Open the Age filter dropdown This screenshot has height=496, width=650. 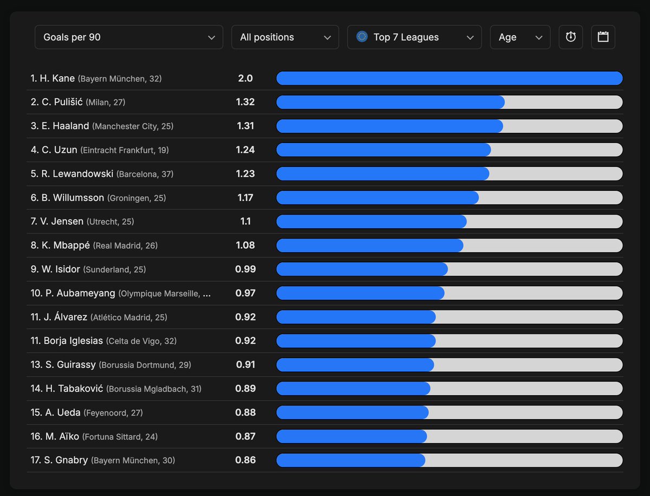(x=520, y=37)
